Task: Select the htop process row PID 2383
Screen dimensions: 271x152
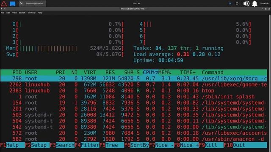Action: [x=134, y=90]
